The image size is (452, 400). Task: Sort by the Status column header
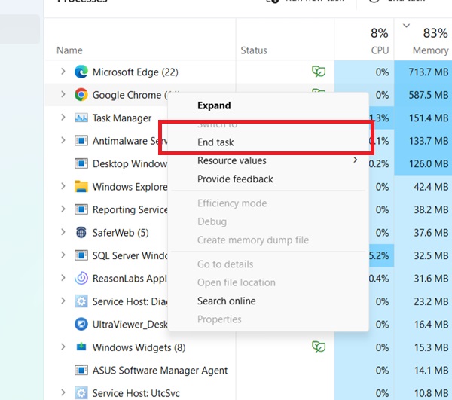coord(254,50)
